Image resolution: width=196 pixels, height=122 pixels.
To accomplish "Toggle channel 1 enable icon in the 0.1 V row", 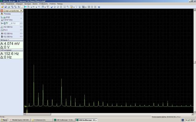I will point(5,23).
